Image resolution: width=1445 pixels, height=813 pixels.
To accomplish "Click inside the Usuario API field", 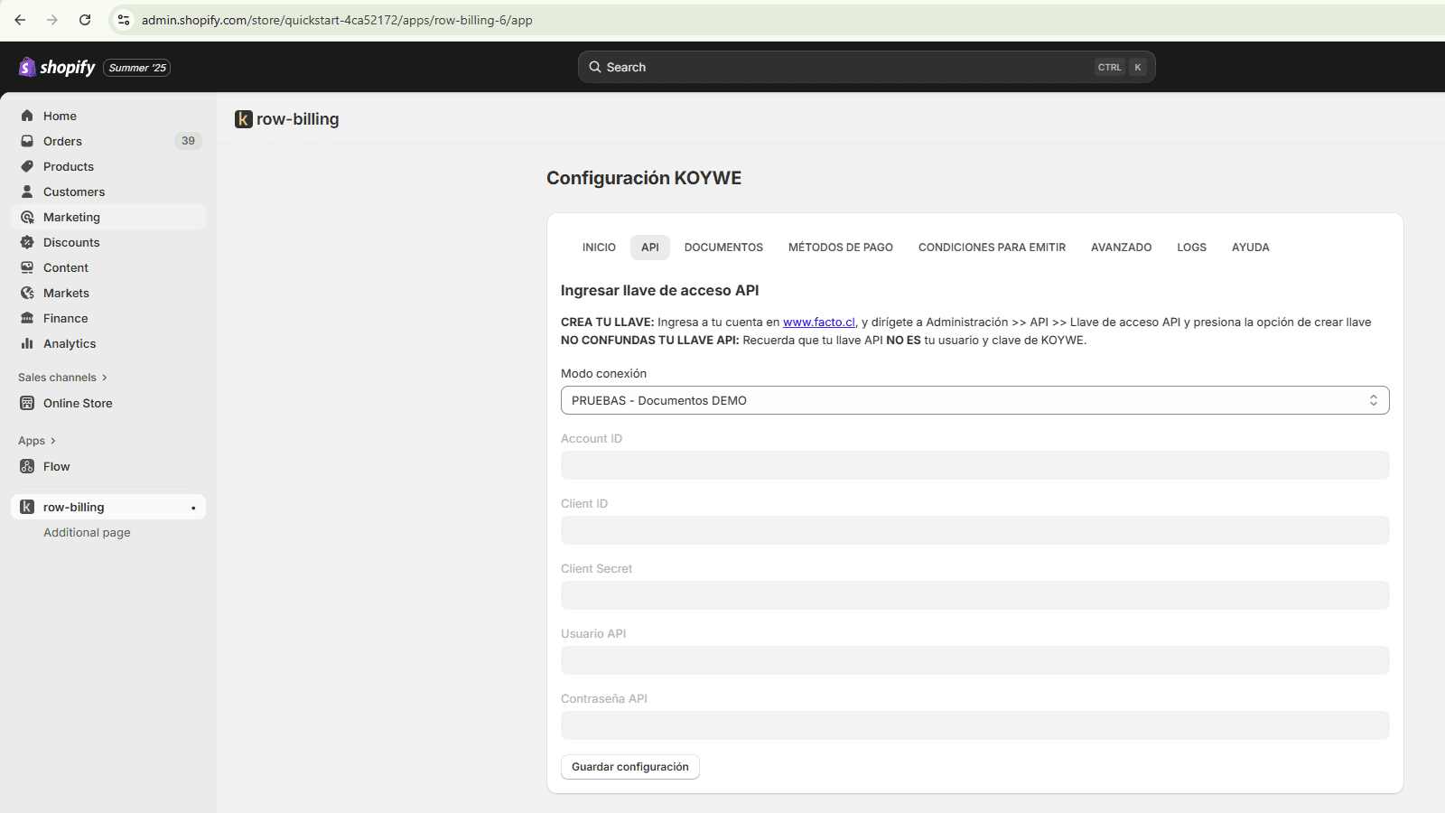I will [x=974, y=660].
